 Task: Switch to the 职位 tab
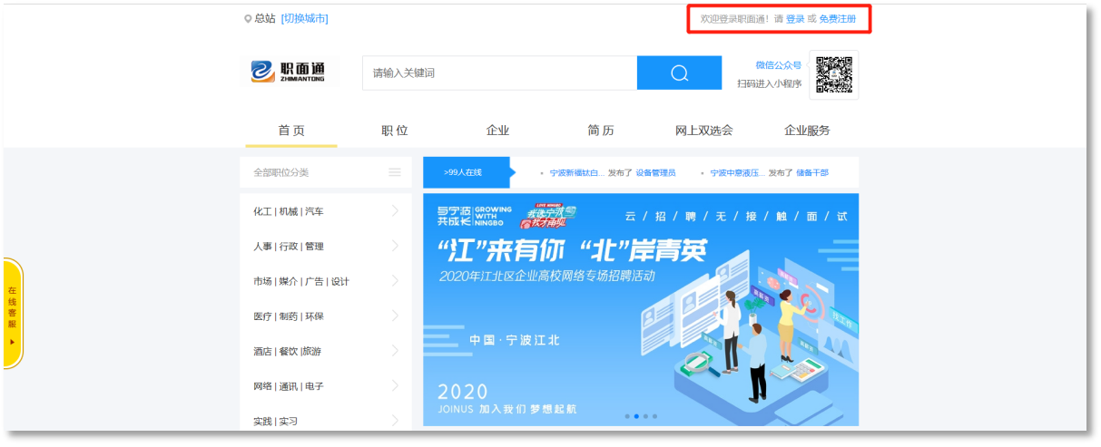pos(395,131)
